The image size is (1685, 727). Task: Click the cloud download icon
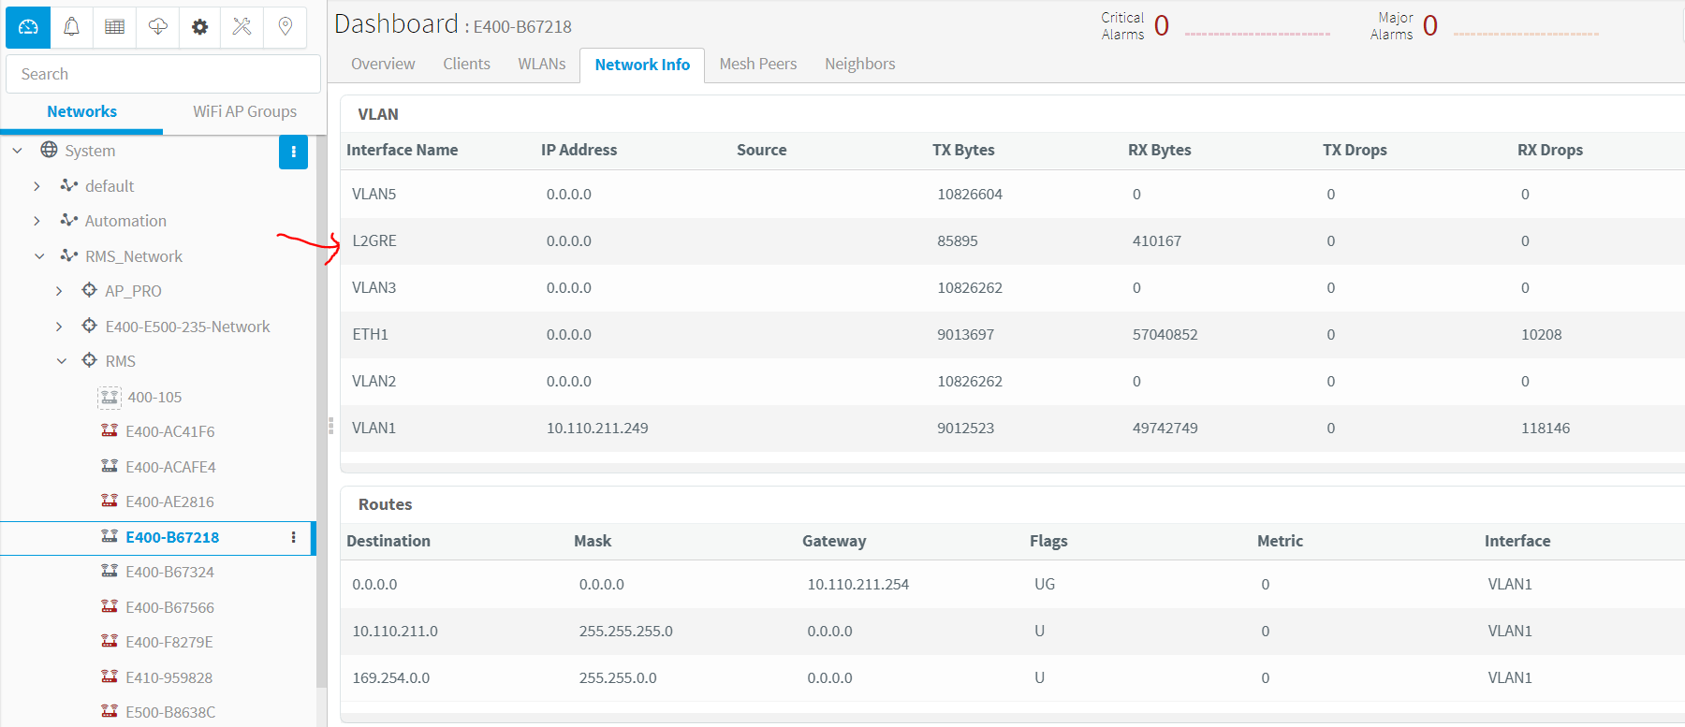pyautogui.click(x=157, y=26)
